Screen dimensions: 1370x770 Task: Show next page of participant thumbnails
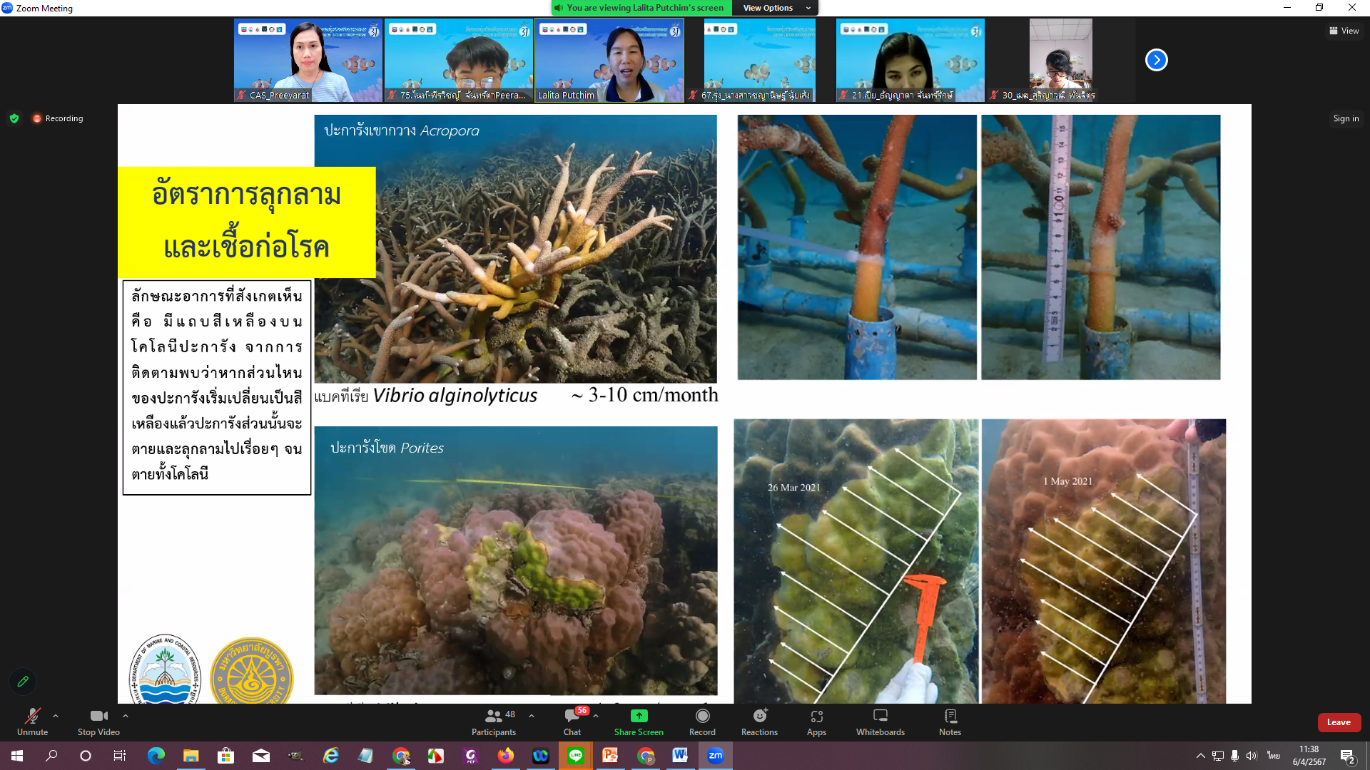1156,60
